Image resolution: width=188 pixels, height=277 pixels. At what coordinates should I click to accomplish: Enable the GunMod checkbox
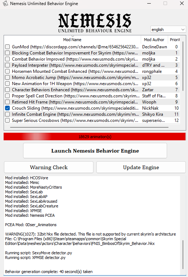click(x=8, y=47)
